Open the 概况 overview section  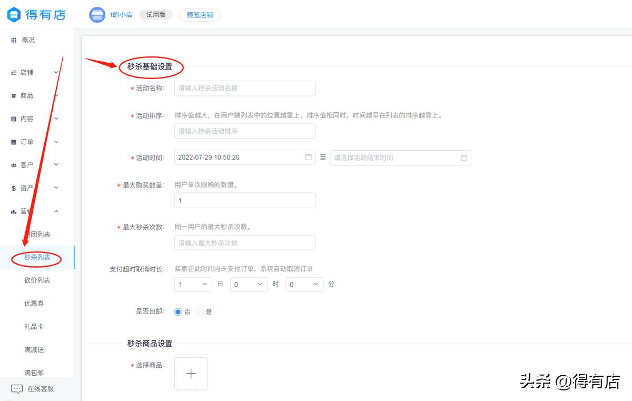tap(26, 40)
